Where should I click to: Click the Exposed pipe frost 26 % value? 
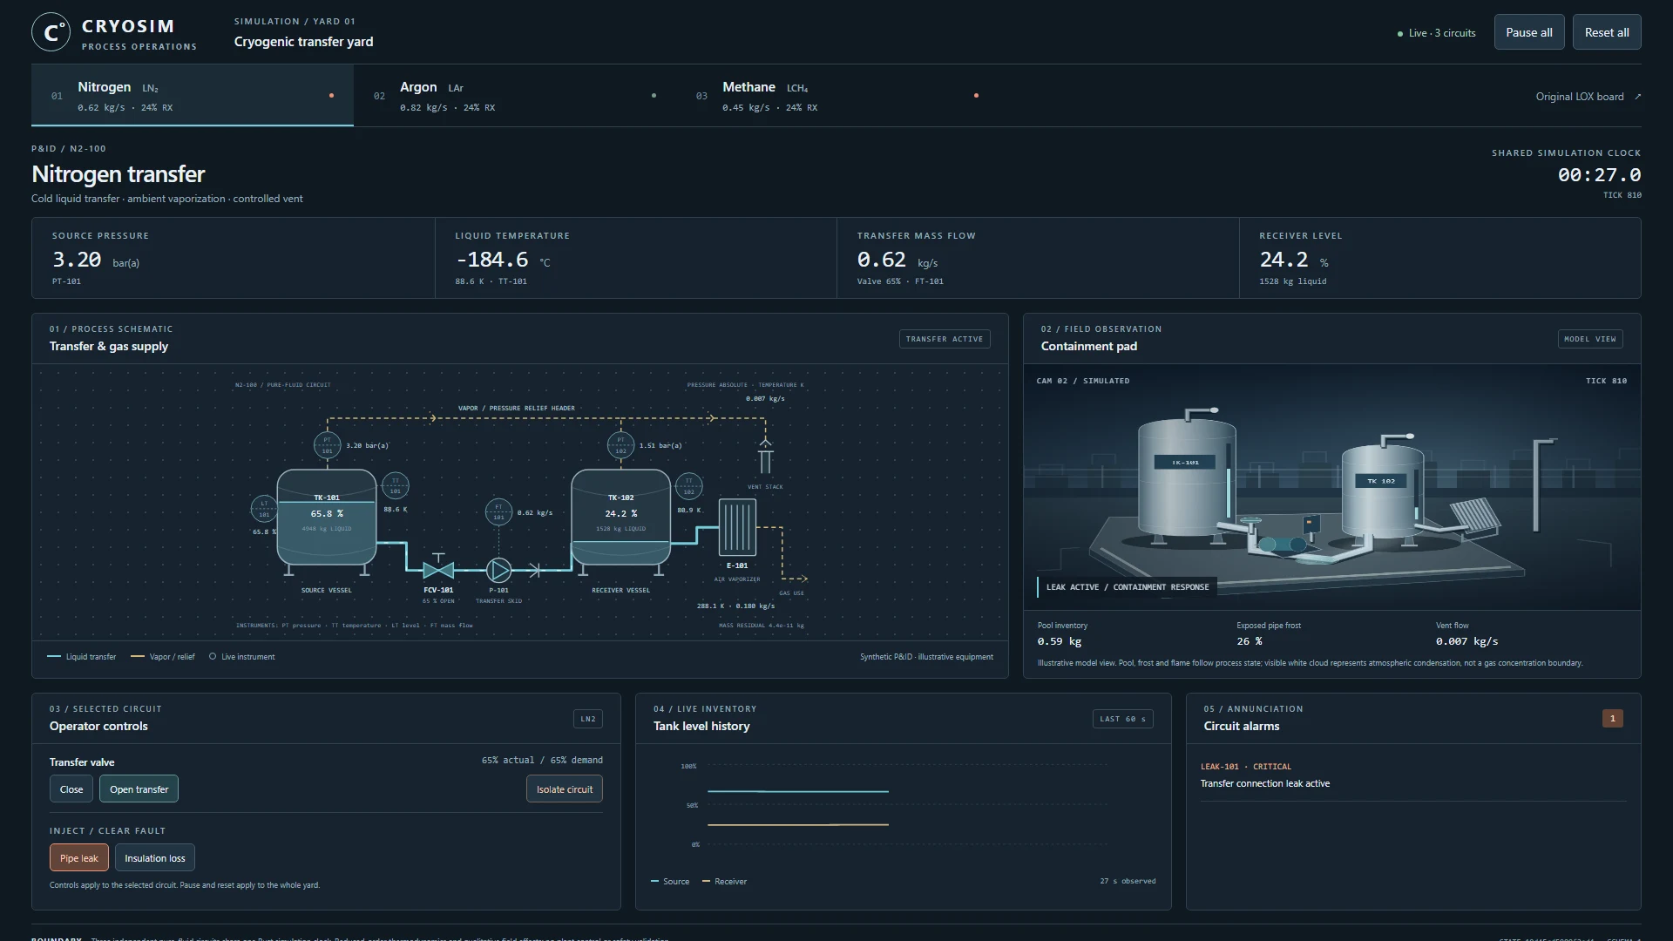[x=1250, y=641]
